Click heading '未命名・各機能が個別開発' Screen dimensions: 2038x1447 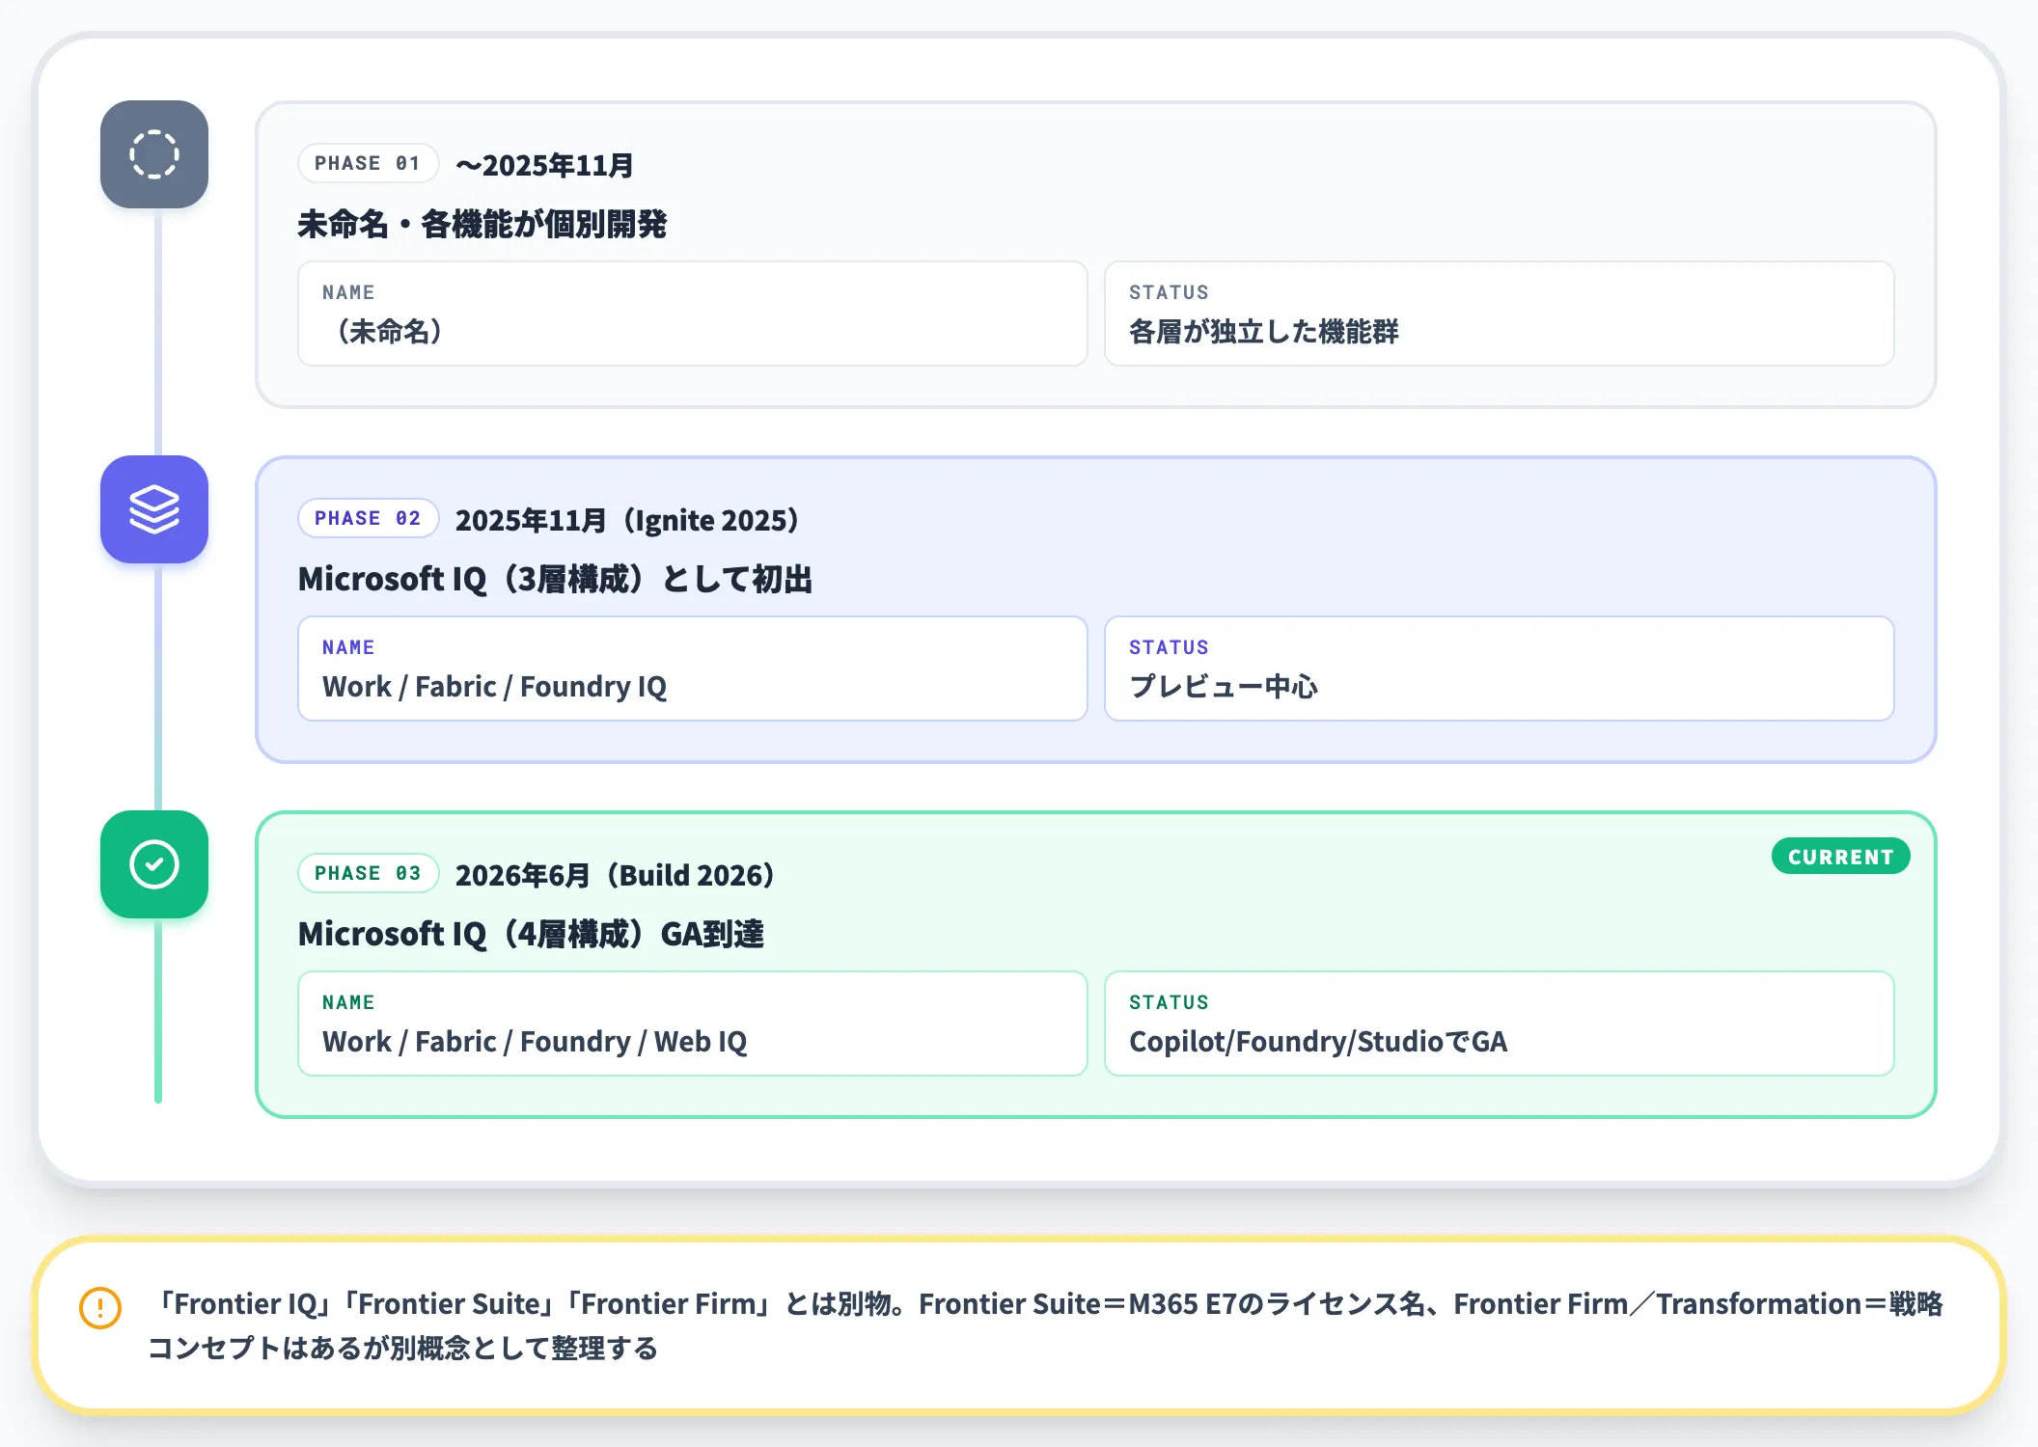[482, 224]
